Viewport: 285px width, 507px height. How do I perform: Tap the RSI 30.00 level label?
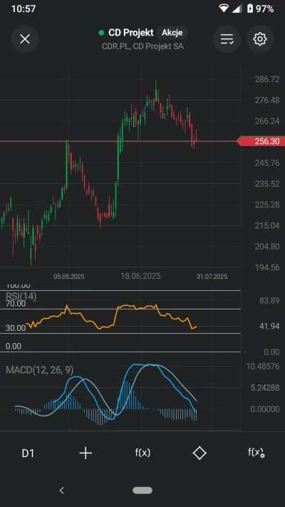[16, 328]
